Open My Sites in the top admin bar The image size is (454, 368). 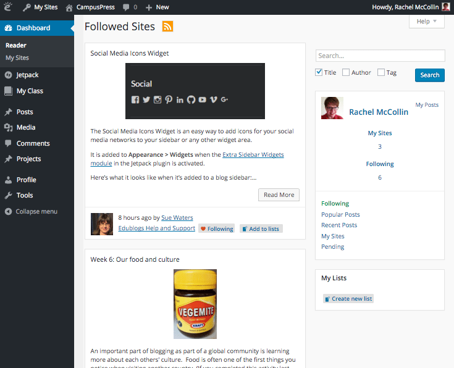(40, 7)
